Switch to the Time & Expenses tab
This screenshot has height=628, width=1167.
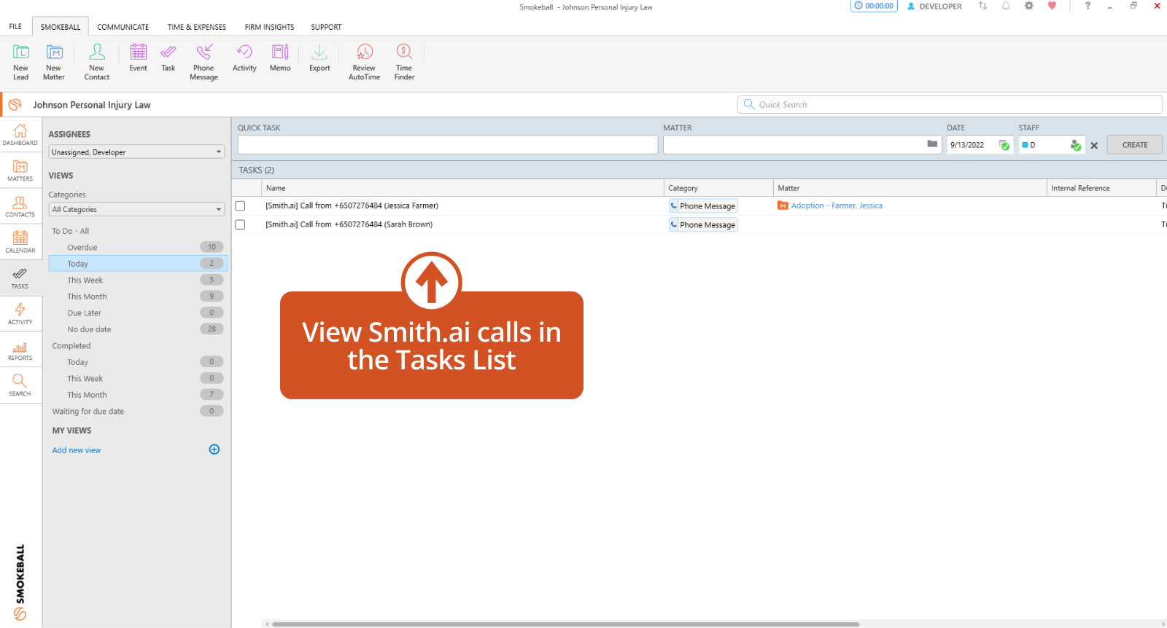pyautogui.click(x=196, y=27)
